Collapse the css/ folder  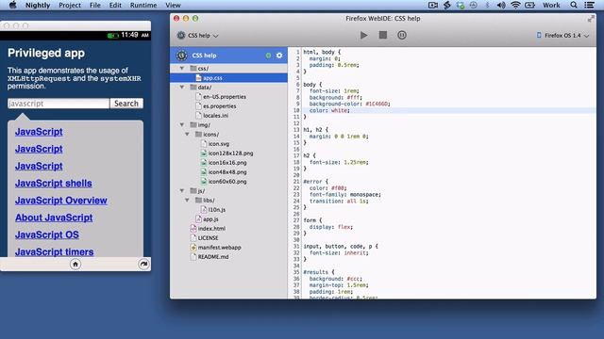(x=182, y=69)
